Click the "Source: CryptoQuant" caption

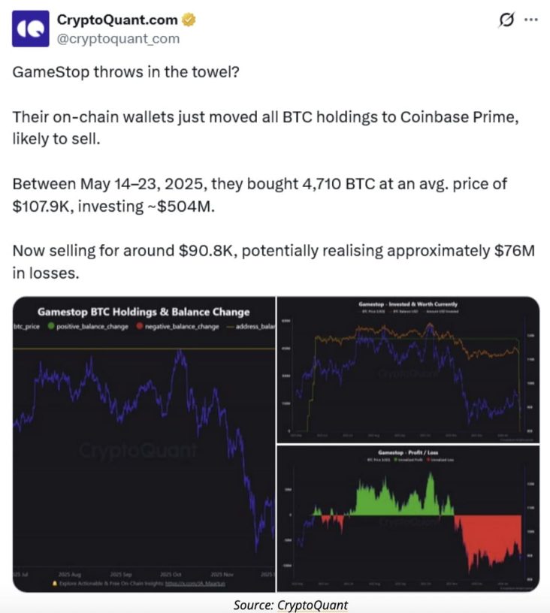(x=291, y=604)
